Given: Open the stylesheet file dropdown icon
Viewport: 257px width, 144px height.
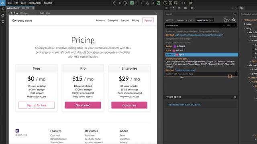Looking at the screenshot, I should pyautogui.click(x=226, y=20).
